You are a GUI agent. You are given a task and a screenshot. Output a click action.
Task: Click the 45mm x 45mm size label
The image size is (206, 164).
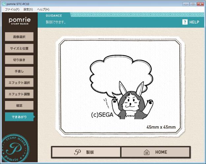coord(161,127)
